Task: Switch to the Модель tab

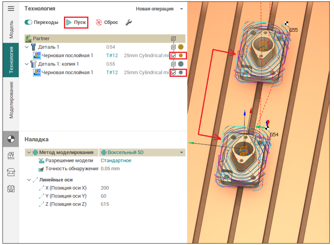Action: (11, 29)
